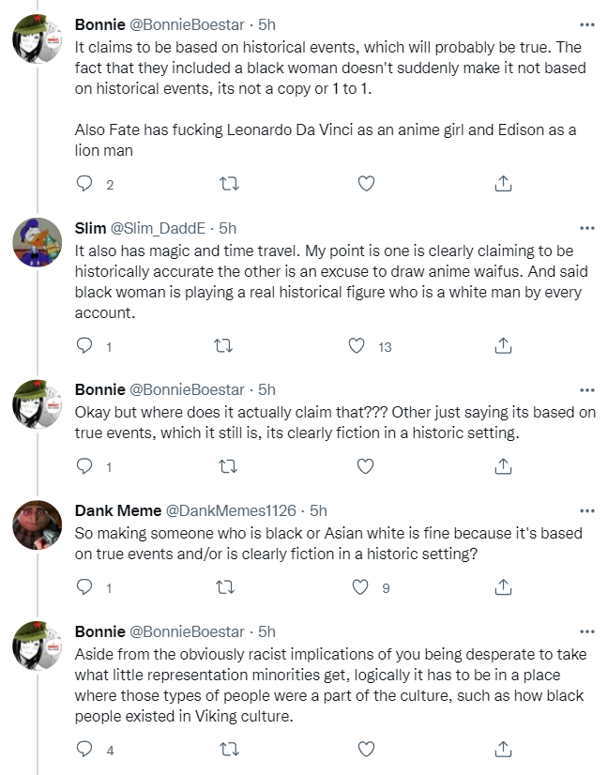View Slim's Donald Duck profile avatar
608x775 pixels.
(x=38, y=242)
